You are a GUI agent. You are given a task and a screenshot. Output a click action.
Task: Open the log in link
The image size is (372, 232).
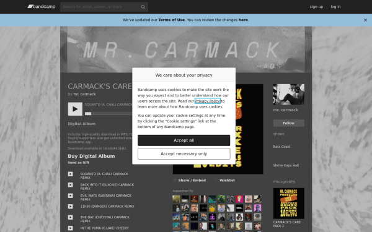pyautogui.click(x=335, y=7)
